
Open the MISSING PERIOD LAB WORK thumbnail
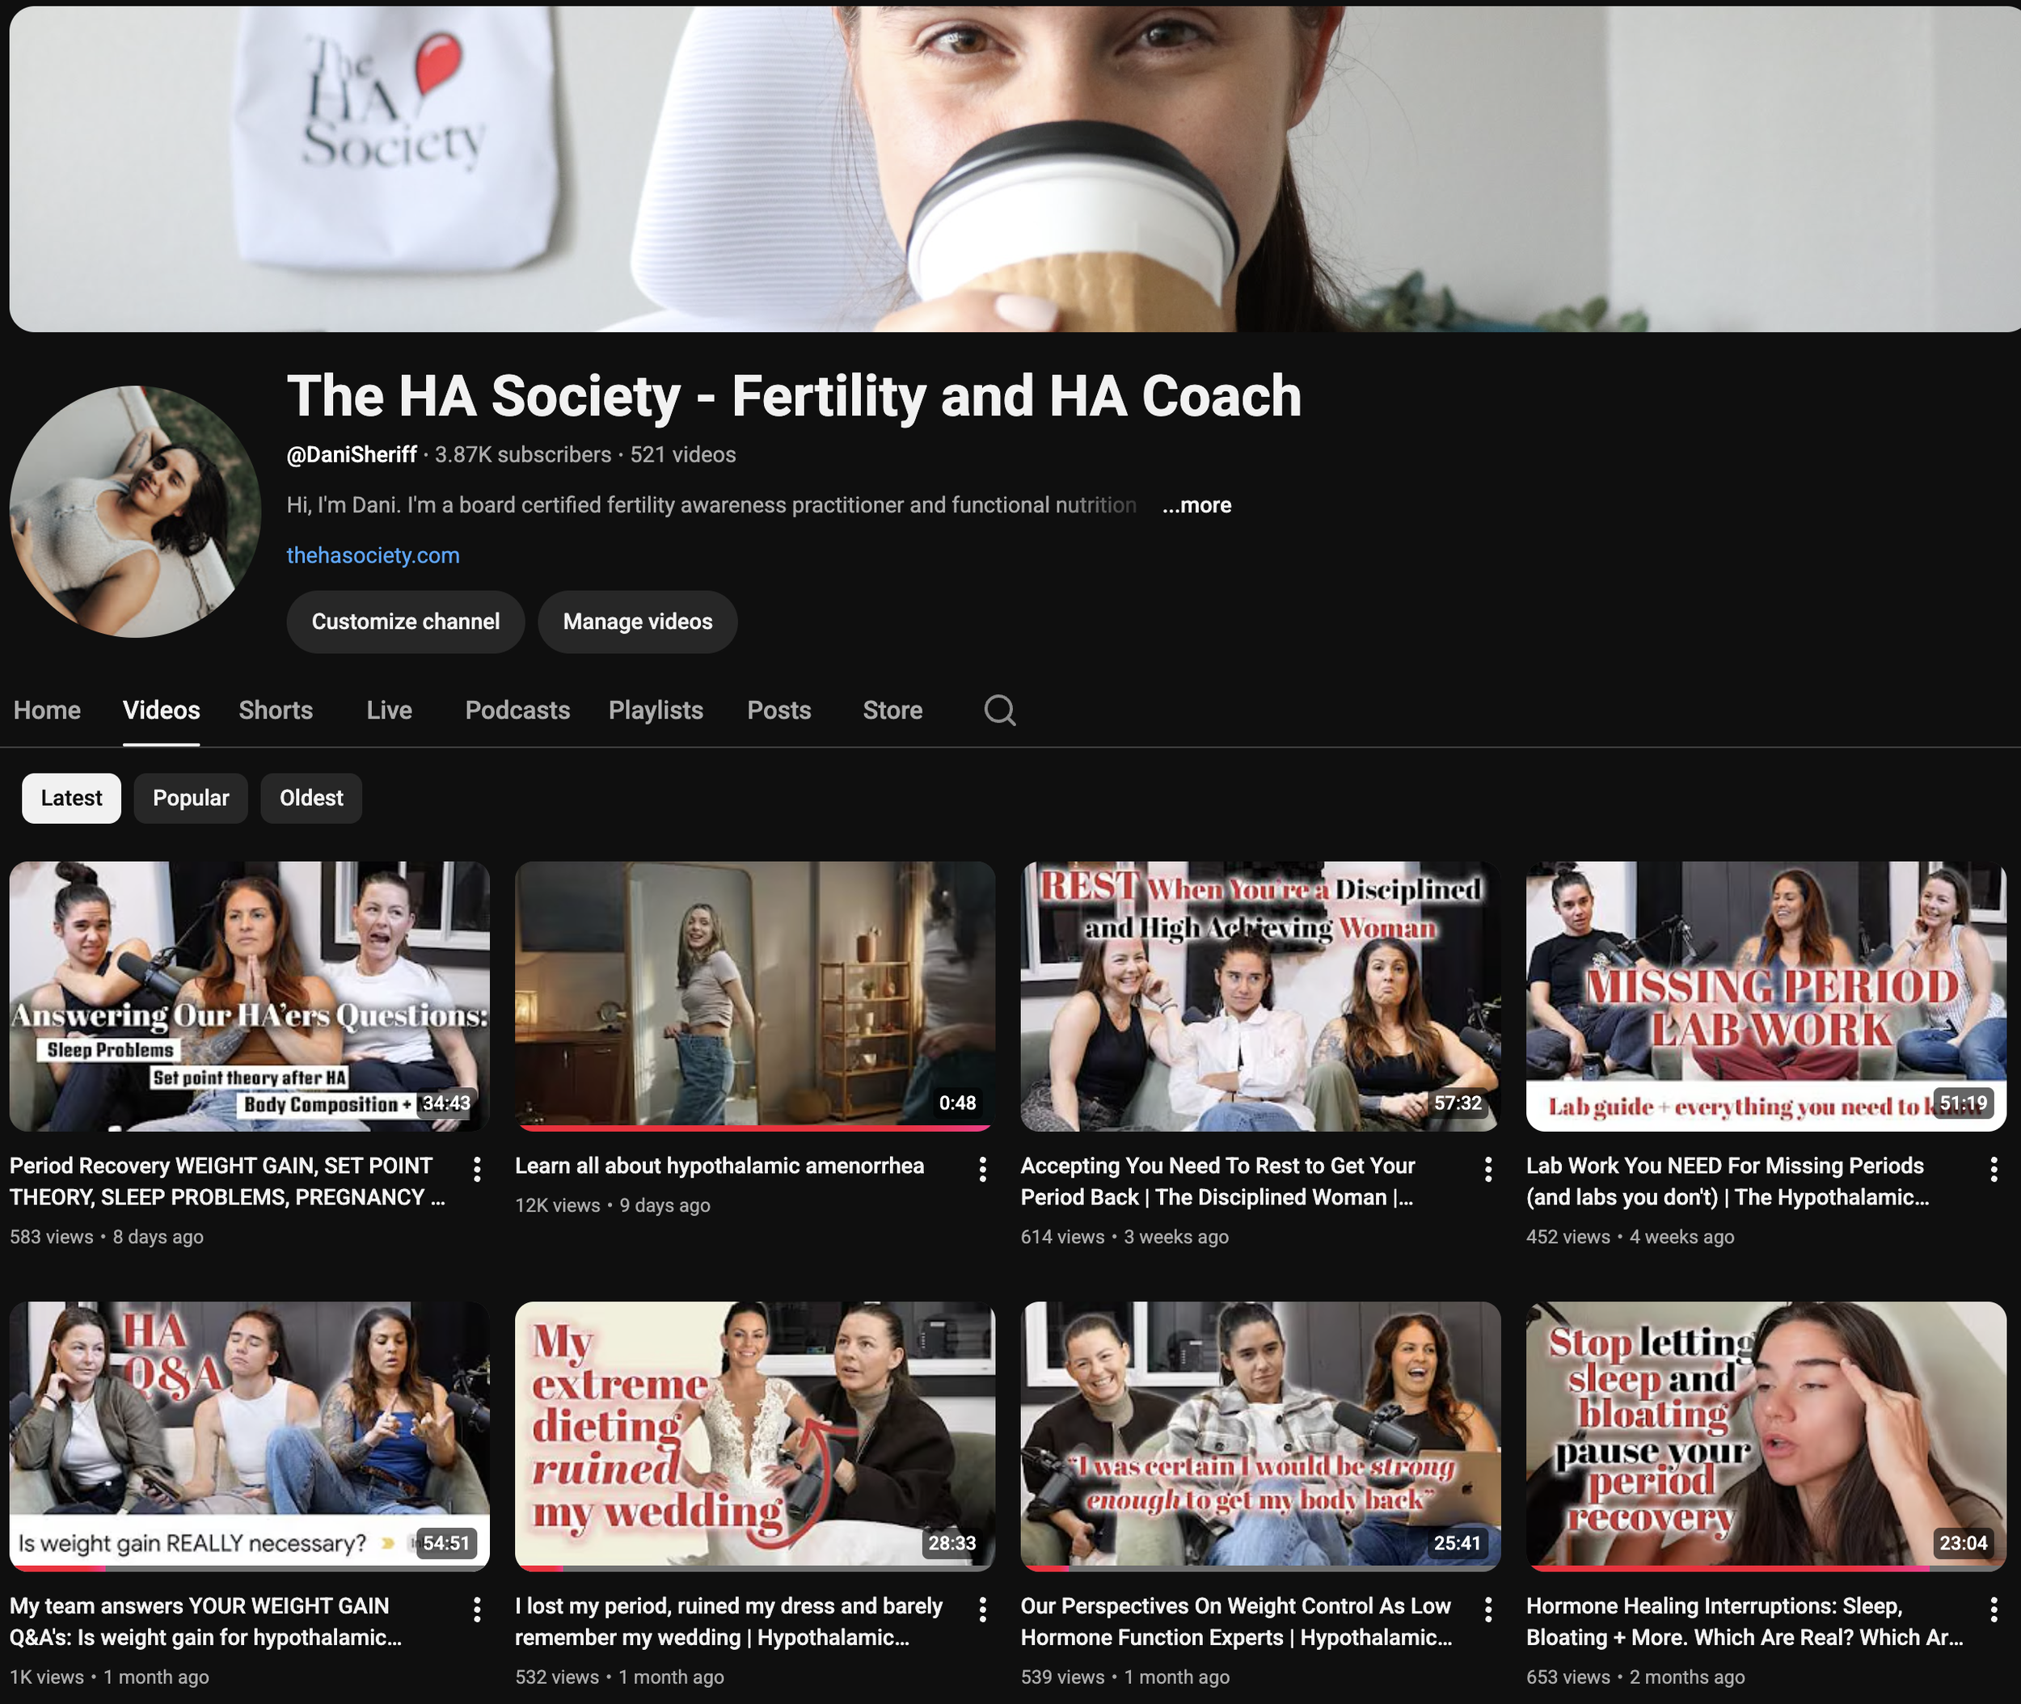pyautogui.click(x=1765, y=995)
